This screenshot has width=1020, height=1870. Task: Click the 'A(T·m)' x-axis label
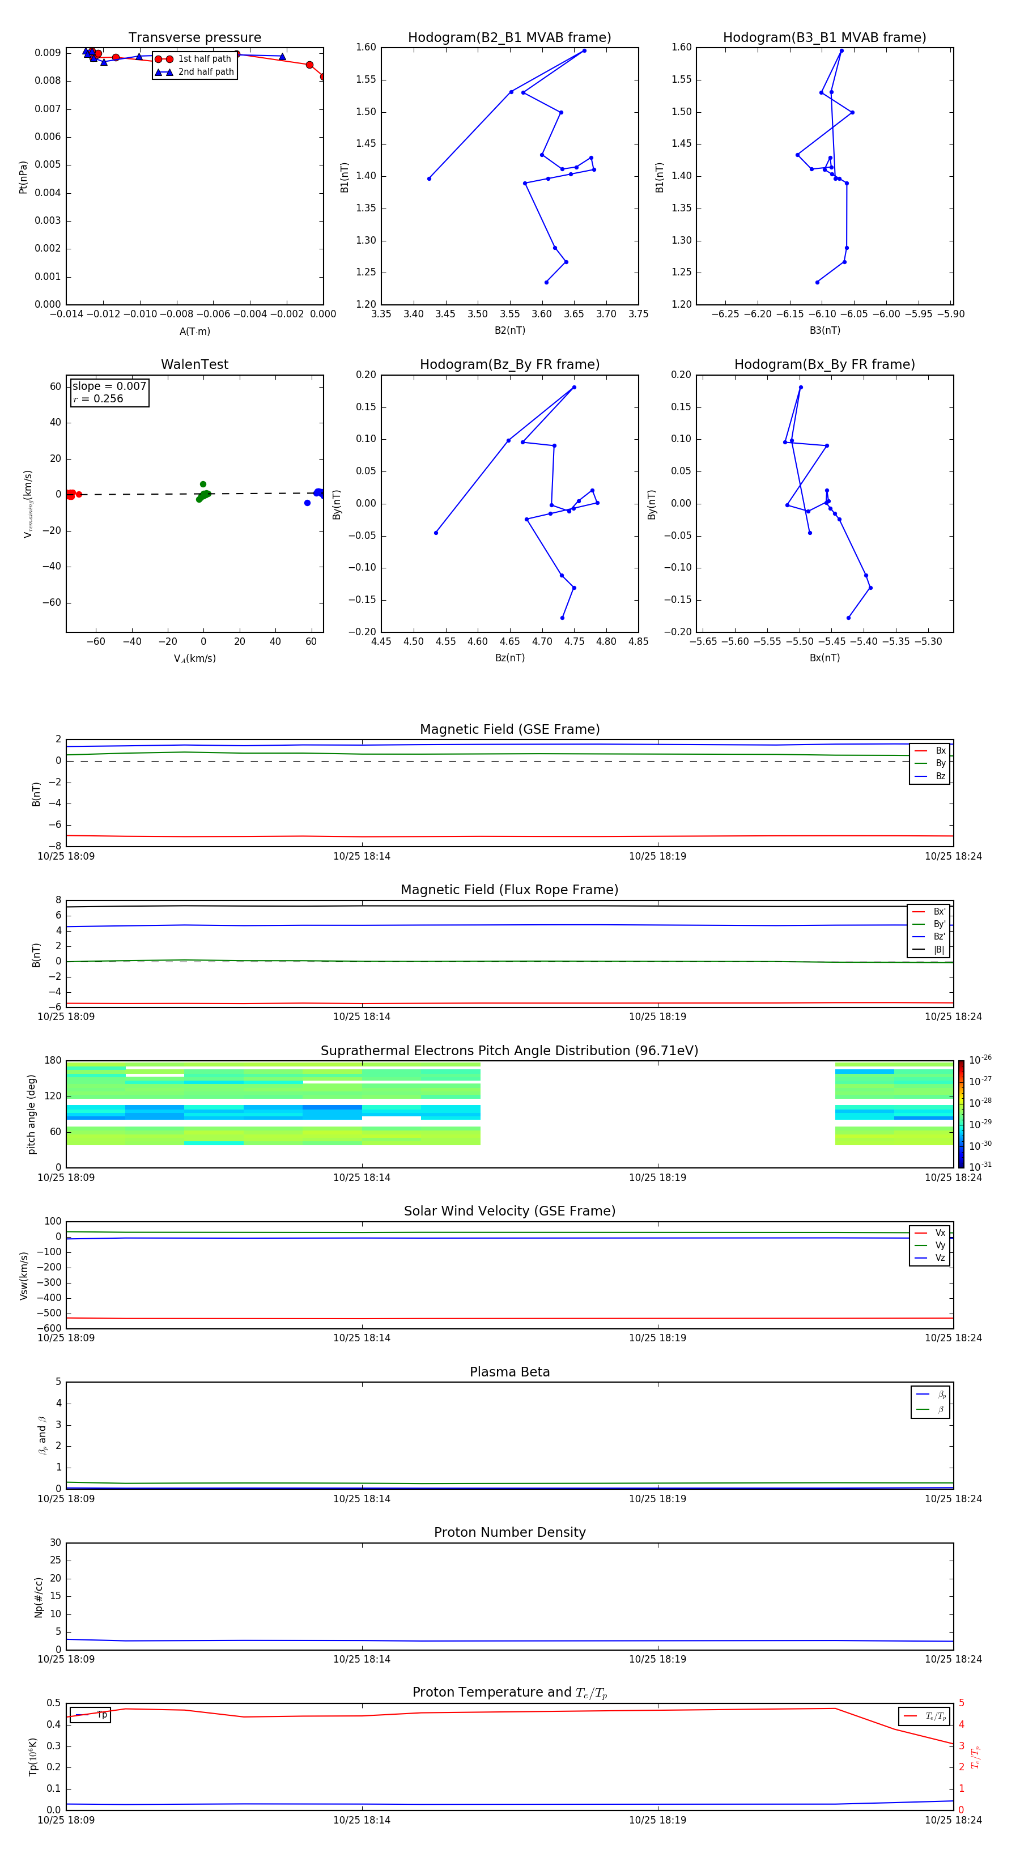click(x=194, y=331)
